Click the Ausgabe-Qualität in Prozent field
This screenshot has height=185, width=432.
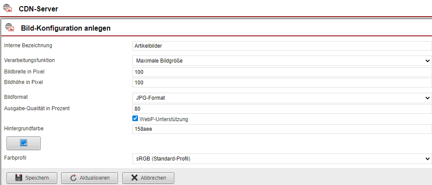click(x=282, y=109)
